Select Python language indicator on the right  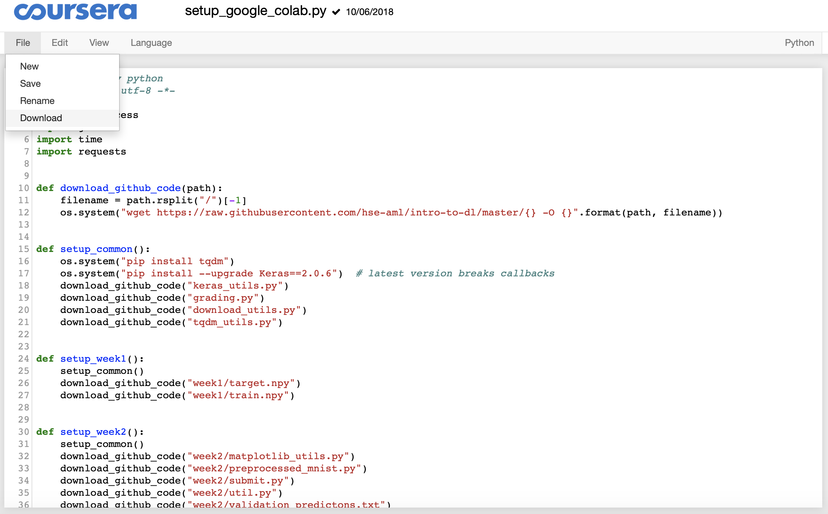click(799, 43)
